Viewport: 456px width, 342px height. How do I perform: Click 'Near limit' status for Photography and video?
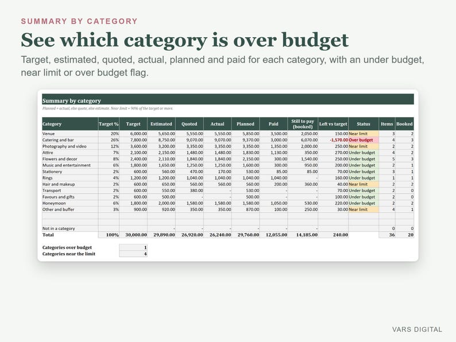pyautogui.click(x=364, y=146)
